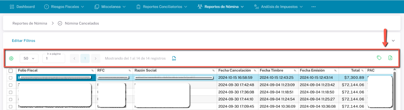
Task: Open the three-dots more menu
Action: pyautogui.click(x=313, y=7)
